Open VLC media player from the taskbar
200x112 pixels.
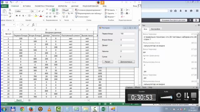49,109
